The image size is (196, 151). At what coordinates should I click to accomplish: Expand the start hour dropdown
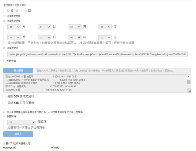click(74, 27)
